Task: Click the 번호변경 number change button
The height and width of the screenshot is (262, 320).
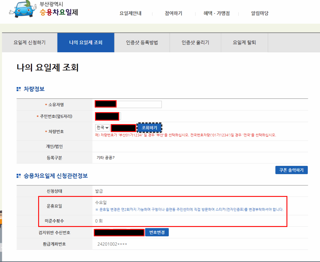Action: coord(157,232)
